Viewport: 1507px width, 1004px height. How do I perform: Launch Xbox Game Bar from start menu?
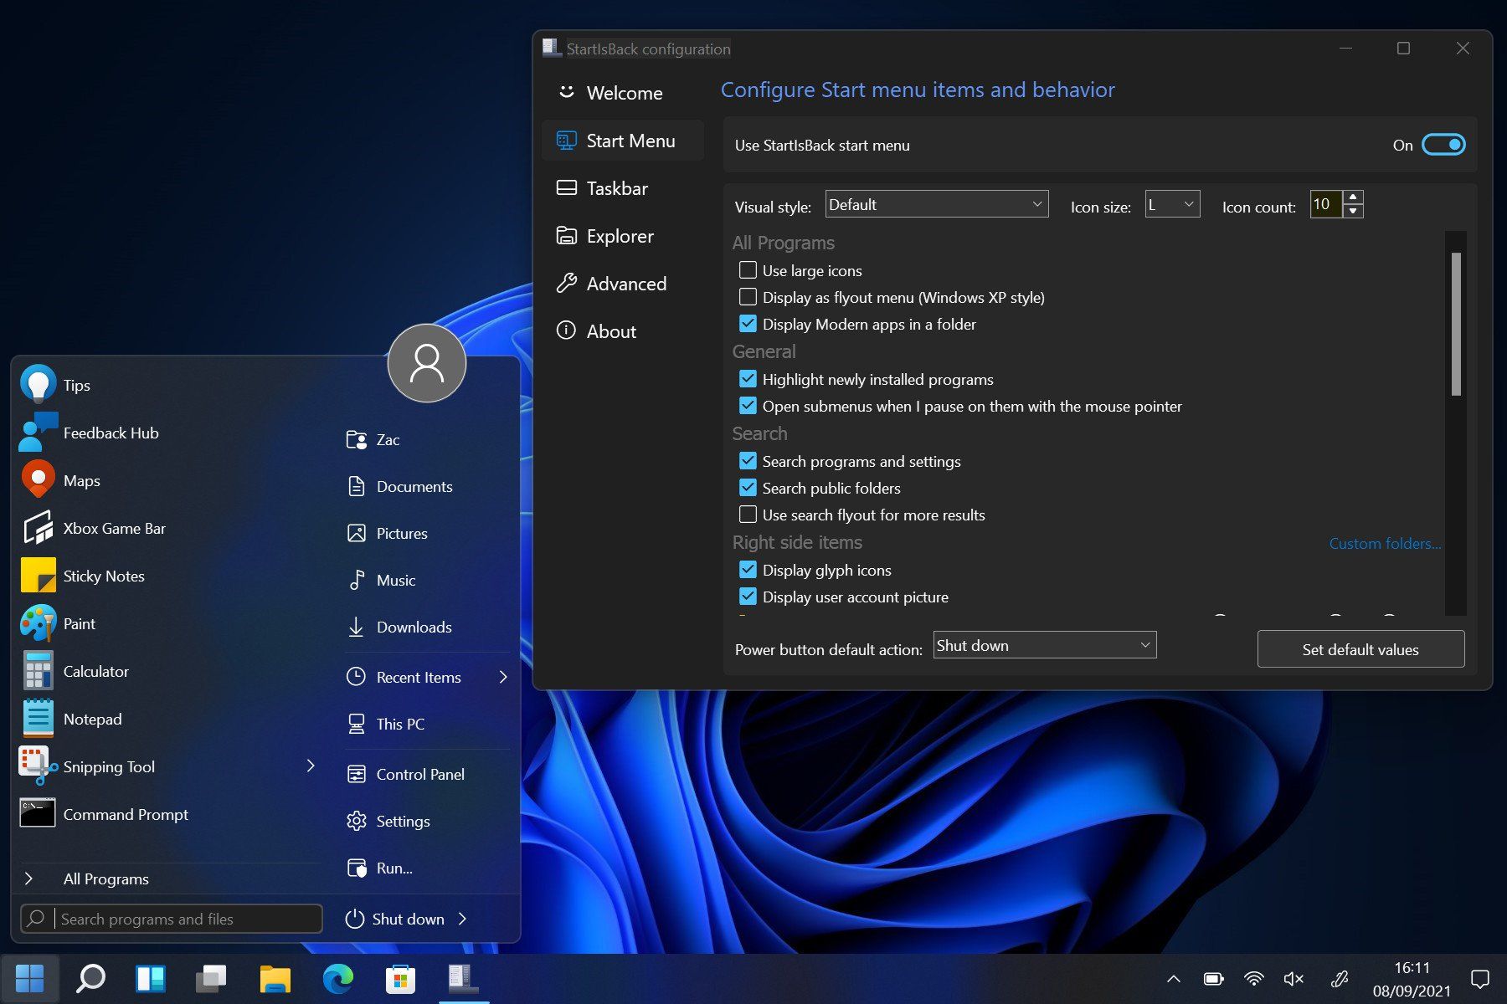pyautogui.click(x=114, y=529)
